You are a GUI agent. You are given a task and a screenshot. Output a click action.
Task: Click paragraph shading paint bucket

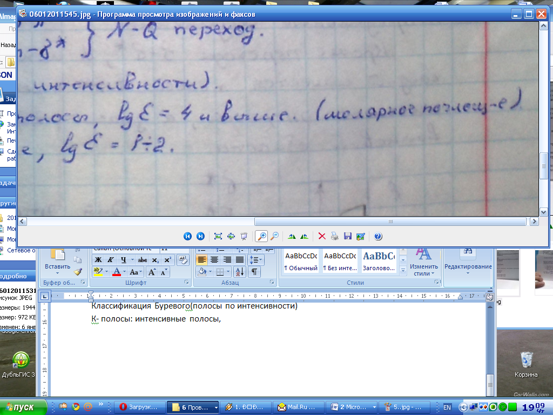(x=202, y=272)
